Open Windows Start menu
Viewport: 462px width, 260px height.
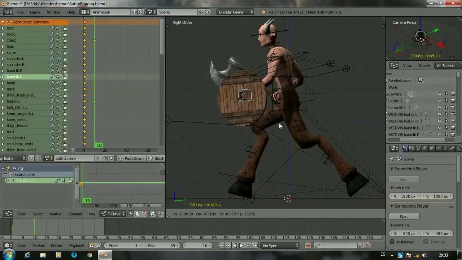(9, 255)
